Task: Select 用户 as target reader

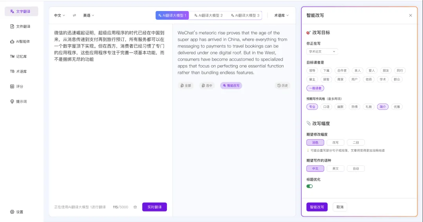Action: point(354,79)
